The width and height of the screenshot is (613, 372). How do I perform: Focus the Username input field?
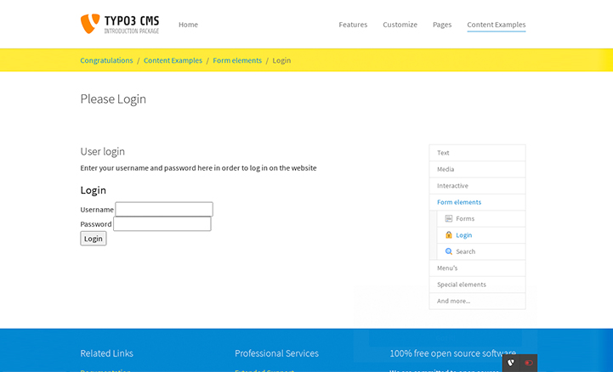[x=164, y=209]
